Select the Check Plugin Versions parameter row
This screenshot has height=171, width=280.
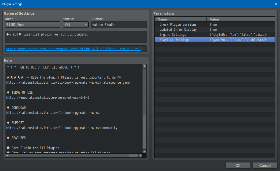pos(215,24)
